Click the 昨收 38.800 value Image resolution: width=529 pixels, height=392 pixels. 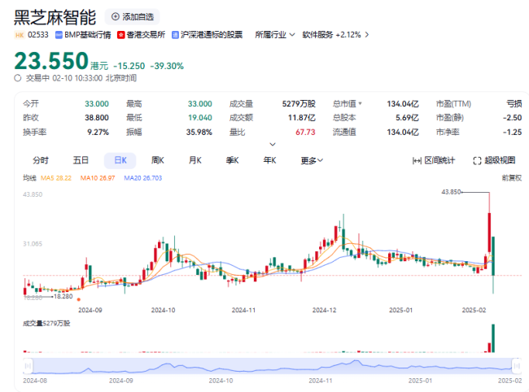[x=97, y=118]
